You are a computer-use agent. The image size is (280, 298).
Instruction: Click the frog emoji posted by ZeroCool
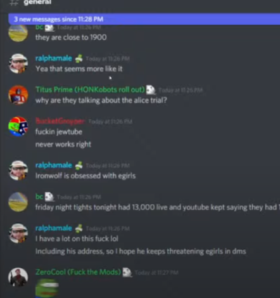47,288
